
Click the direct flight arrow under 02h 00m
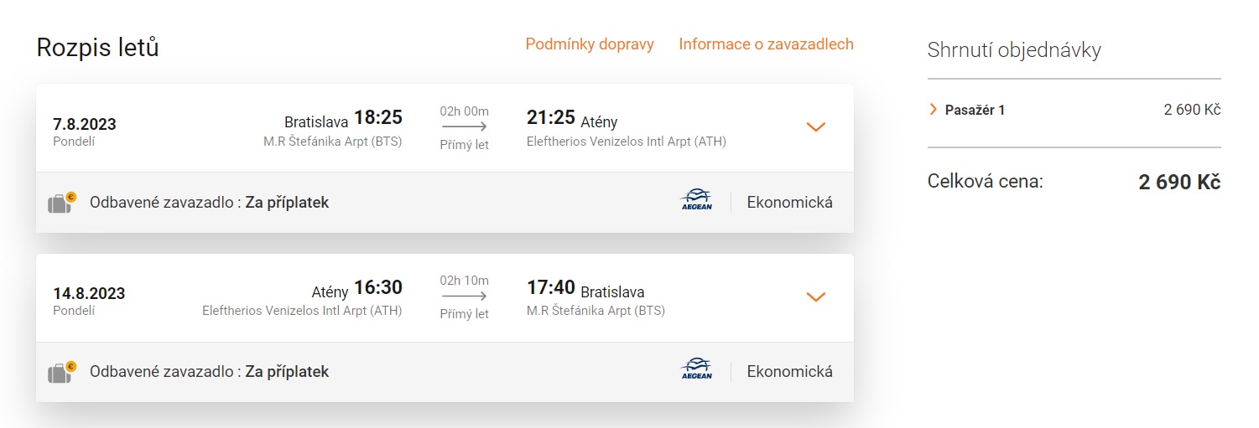pos(464,127)
